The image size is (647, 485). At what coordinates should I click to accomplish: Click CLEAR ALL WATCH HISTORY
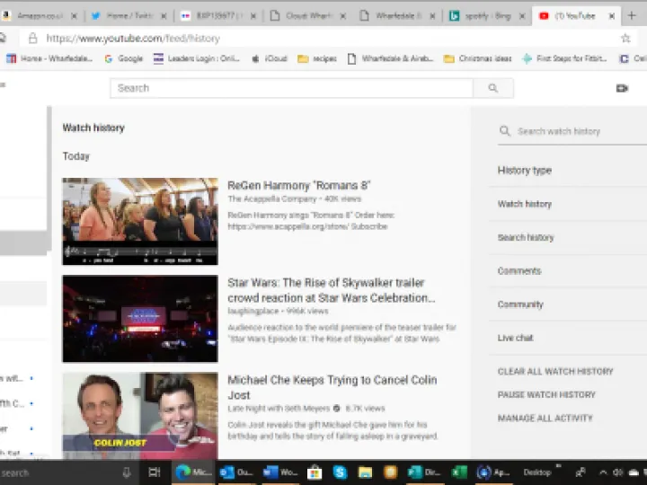555,372
